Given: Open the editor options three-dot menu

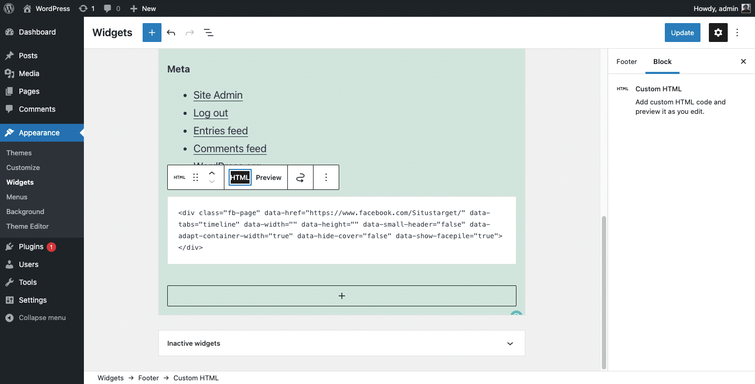Looking at the screenshot, I should pos(737,33).
